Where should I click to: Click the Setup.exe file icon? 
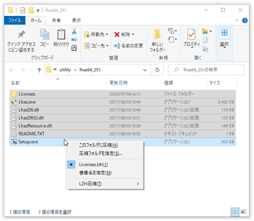click(x=14, y=142)
